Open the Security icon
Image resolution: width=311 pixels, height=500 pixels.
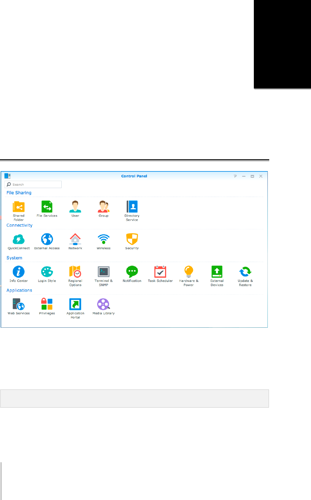click(132, 239)
